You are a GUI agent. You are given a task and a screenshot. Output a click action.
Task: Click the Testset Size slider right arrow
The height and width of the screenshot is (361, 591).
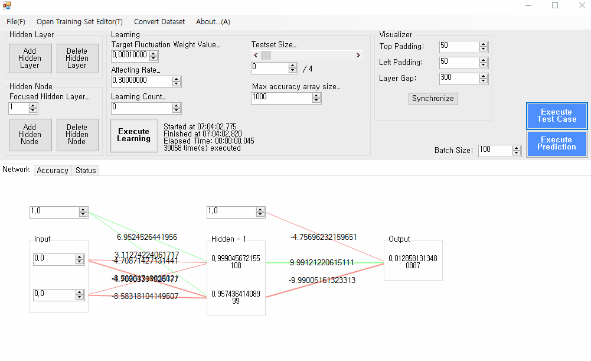coord(358,56)
